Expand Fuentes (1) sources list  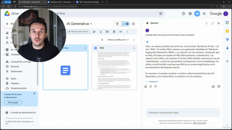(152, 82)
